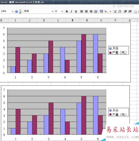Click blue legend swatch in bottom chart
Viewport: 139px width, 141px height.
[x=110, y=110]
